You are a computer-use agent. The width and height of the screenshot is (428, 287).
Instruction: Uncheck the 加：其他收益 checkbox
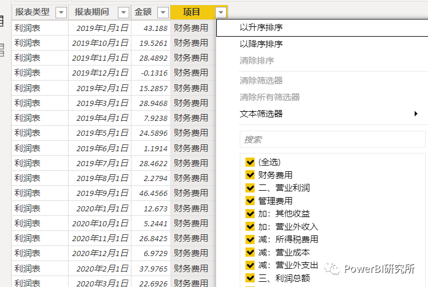[250, 214]
